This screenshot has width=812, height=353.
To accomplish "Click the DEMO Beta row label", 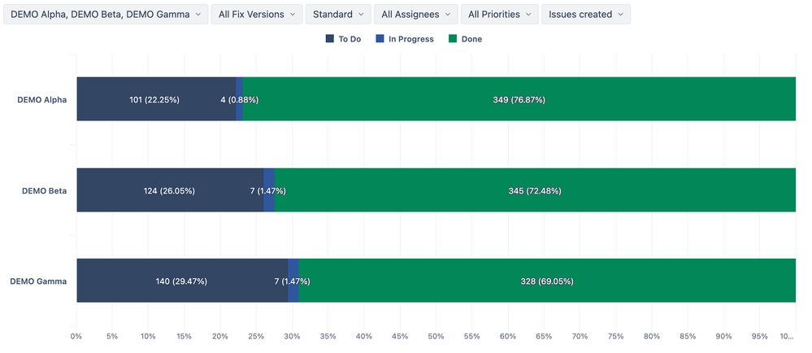I will coord(44,191).
